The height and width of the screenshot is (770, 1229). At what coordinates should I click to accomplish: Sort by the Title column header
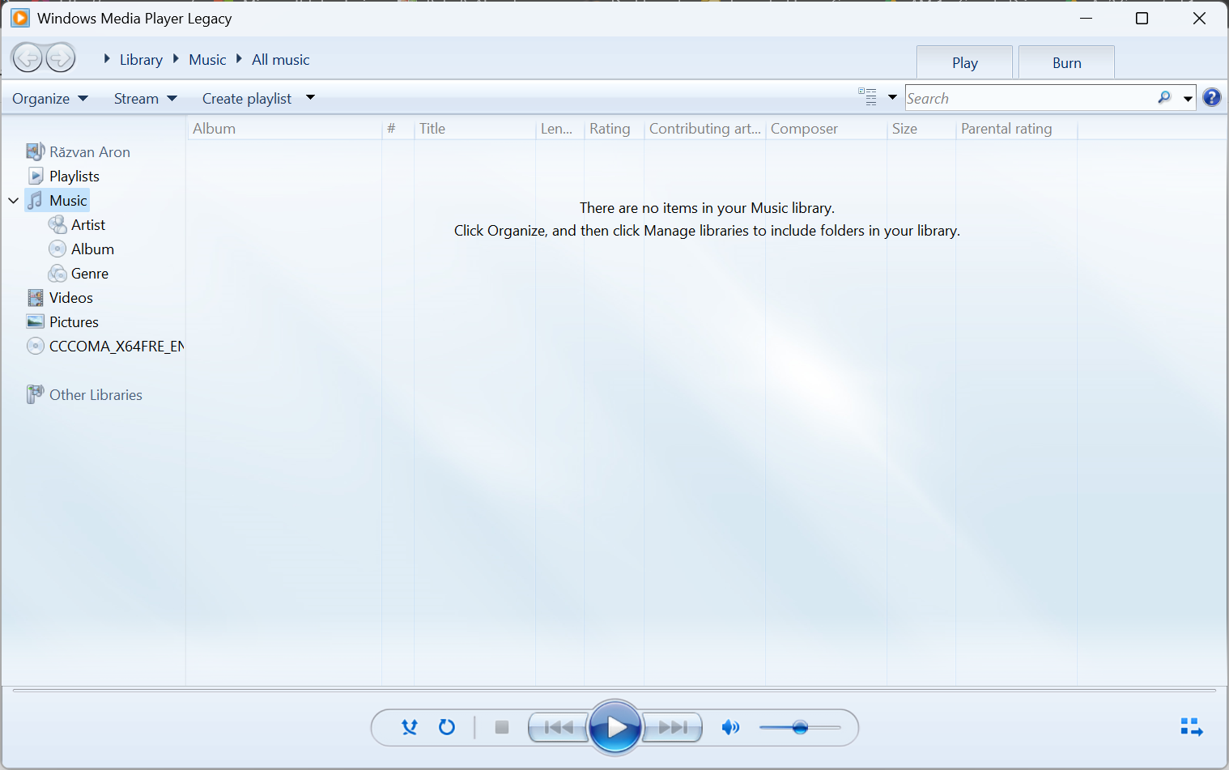tap(474, 128)
